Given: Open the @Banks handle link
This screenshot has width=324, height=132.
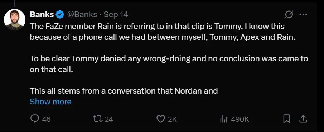Looking at the screenshot, I should click(82, 14).
